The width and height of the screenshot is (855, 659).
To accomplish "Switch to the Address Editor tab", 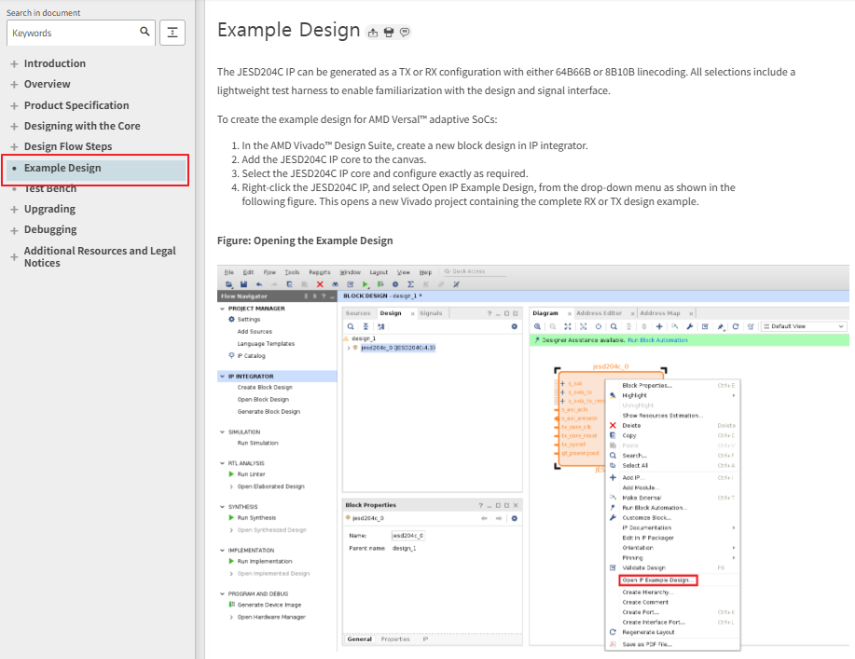I will coord(599,313).
